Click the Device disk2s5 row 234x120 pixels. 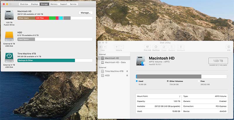(205, 111)
